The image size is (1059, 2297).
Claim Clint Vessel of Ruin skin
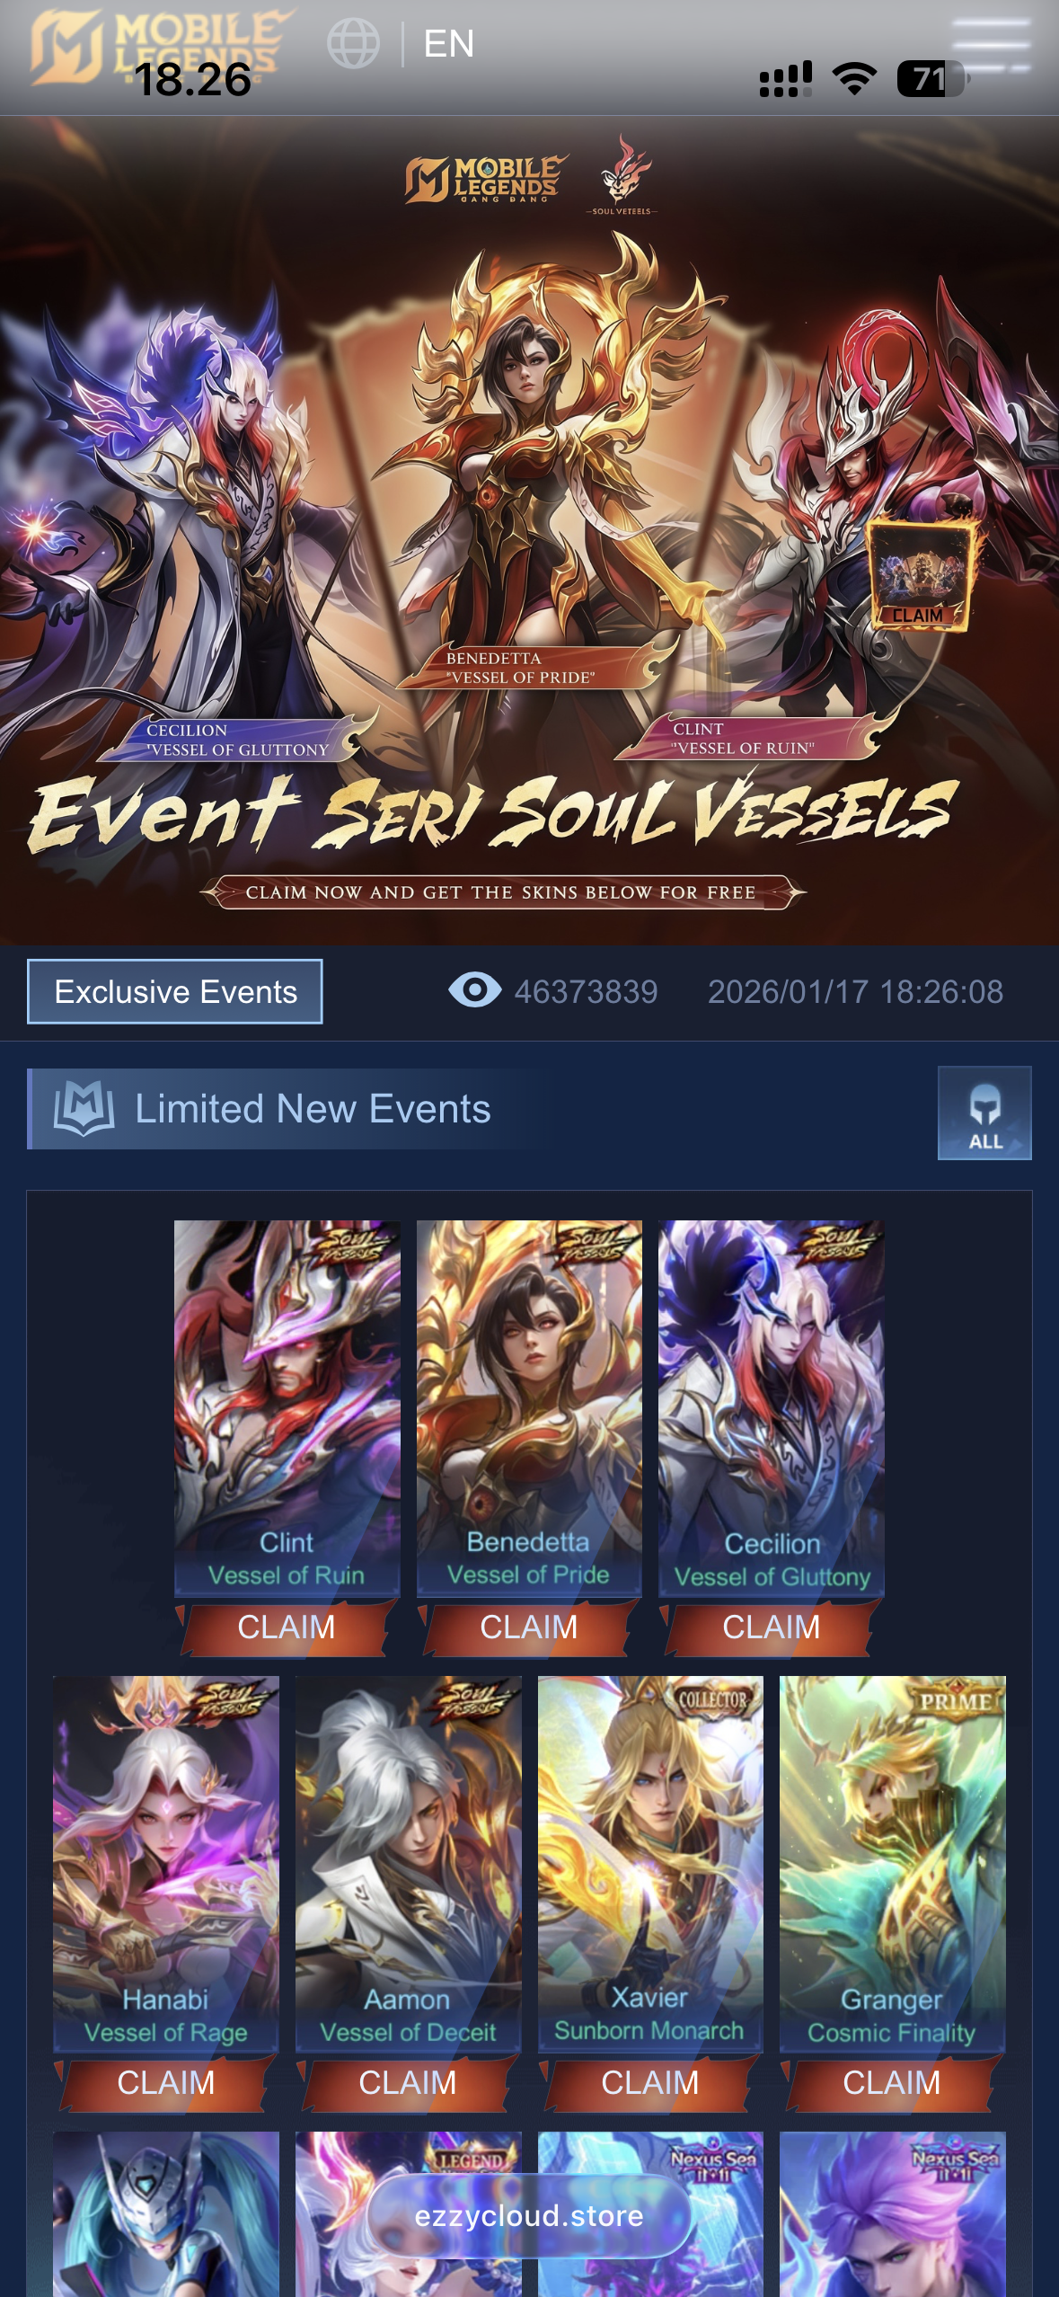[287, 1627]
